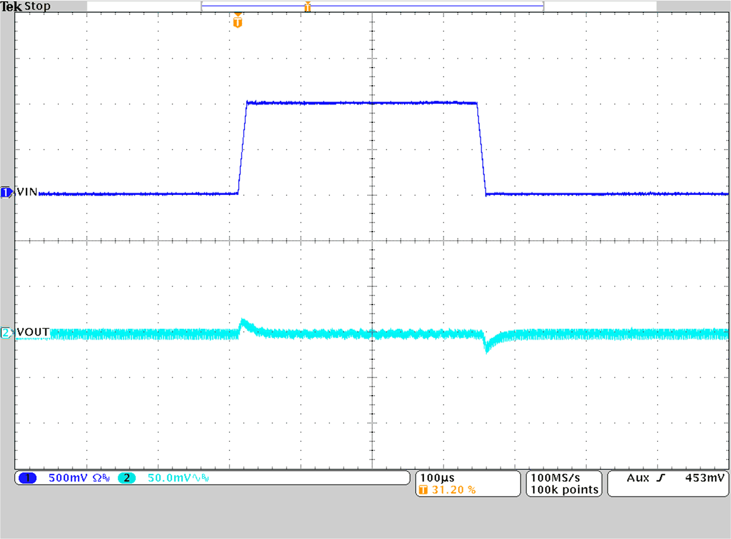
Task: Click the Stop acquisition status indicator
Action: [38, 6]
